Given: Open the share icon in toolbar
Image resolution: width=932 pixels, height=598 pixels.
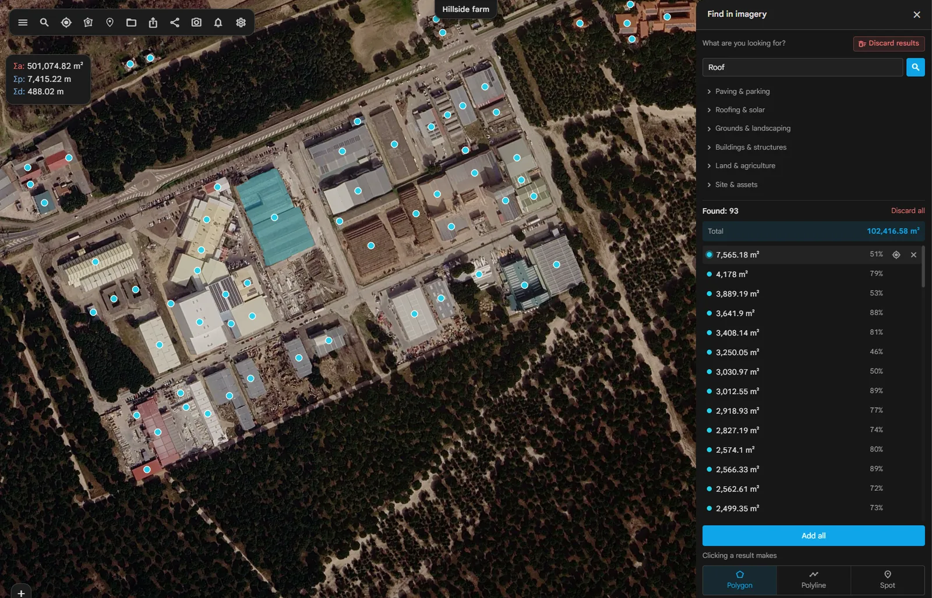Looking at the screenshot, I should coord(175,22).
